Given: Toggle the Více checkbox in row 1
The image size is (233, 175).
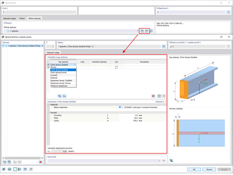Looking at the screenshot, I should coord(116,65).
